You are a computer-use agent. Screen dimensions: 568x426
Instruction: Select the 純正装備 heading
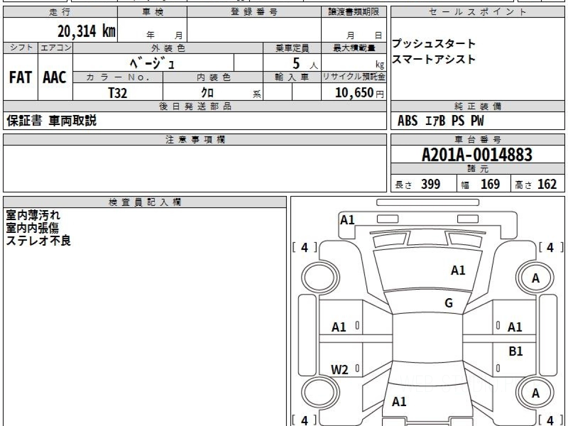(478, 106)
